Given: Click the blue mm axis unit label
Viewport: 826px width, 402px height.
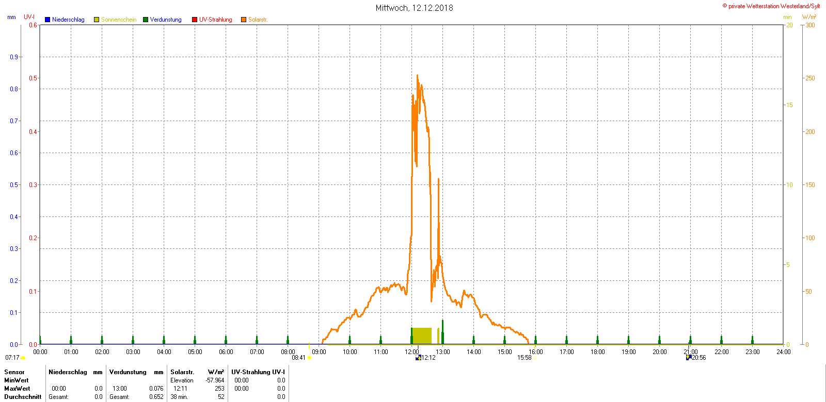Looking at the screenshot, I should 11,17.
